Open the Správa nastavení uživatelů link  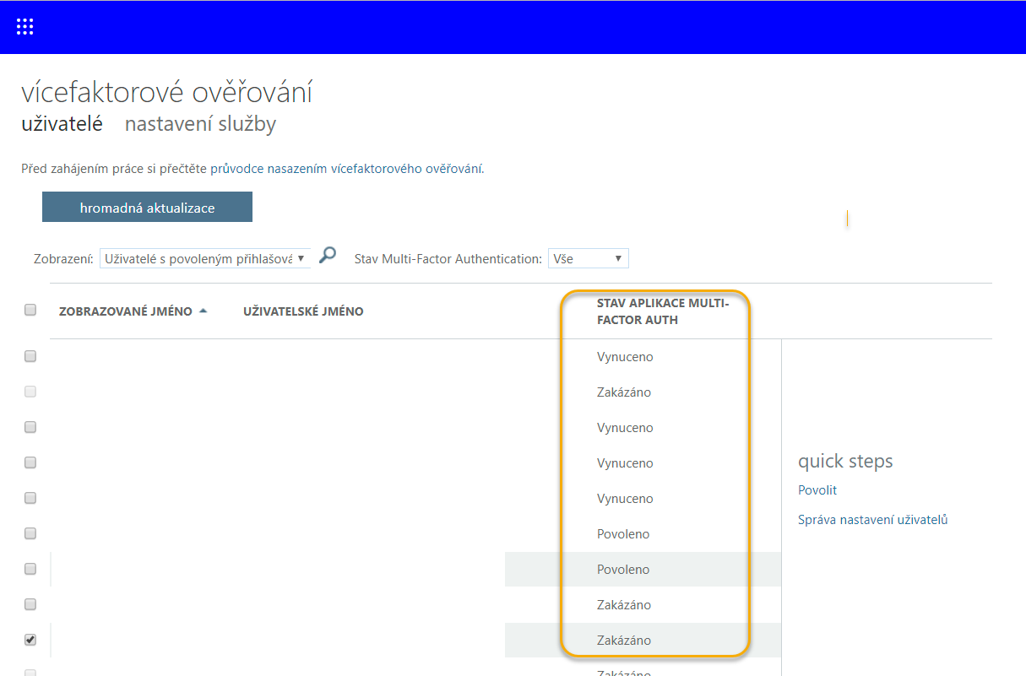pyautogui.click(x=873, y=520)
